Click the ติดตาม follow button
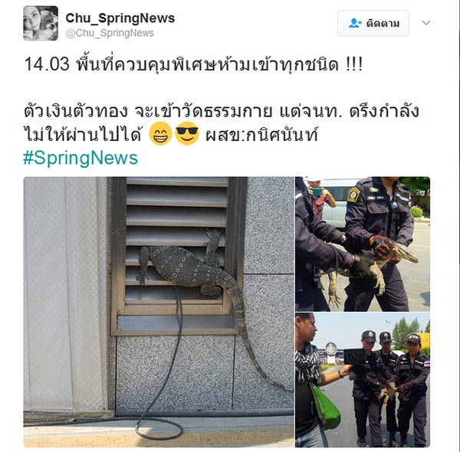 373,23
